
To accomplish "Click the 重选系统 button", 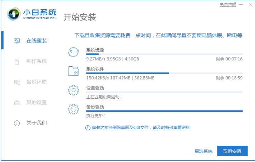I will [203, 151].
